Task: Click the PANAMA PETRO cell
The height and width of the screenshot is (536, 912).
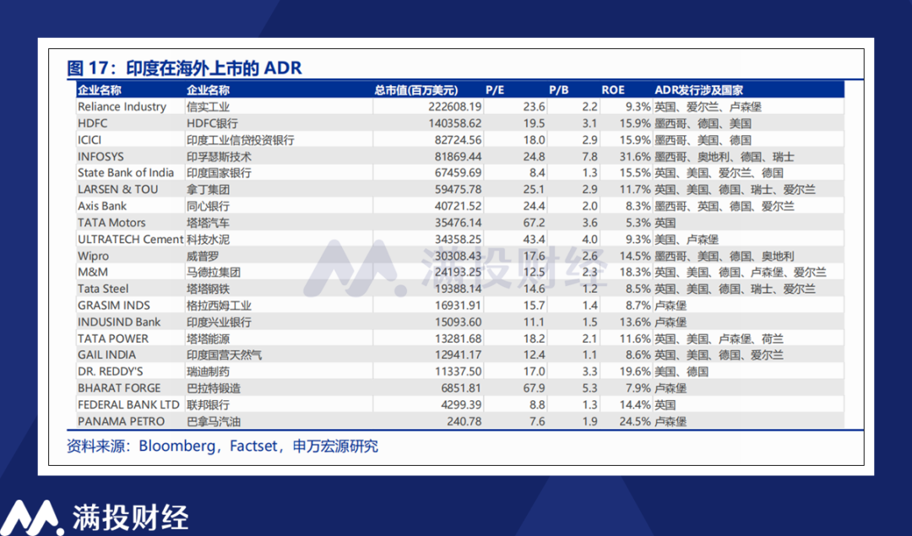Action: 121,421
